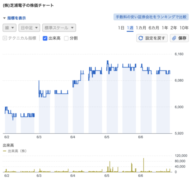The width and height of the screenshot is (192, 180).
Task: Open the 日中足 interval dropdown
Action: (29, 28)
